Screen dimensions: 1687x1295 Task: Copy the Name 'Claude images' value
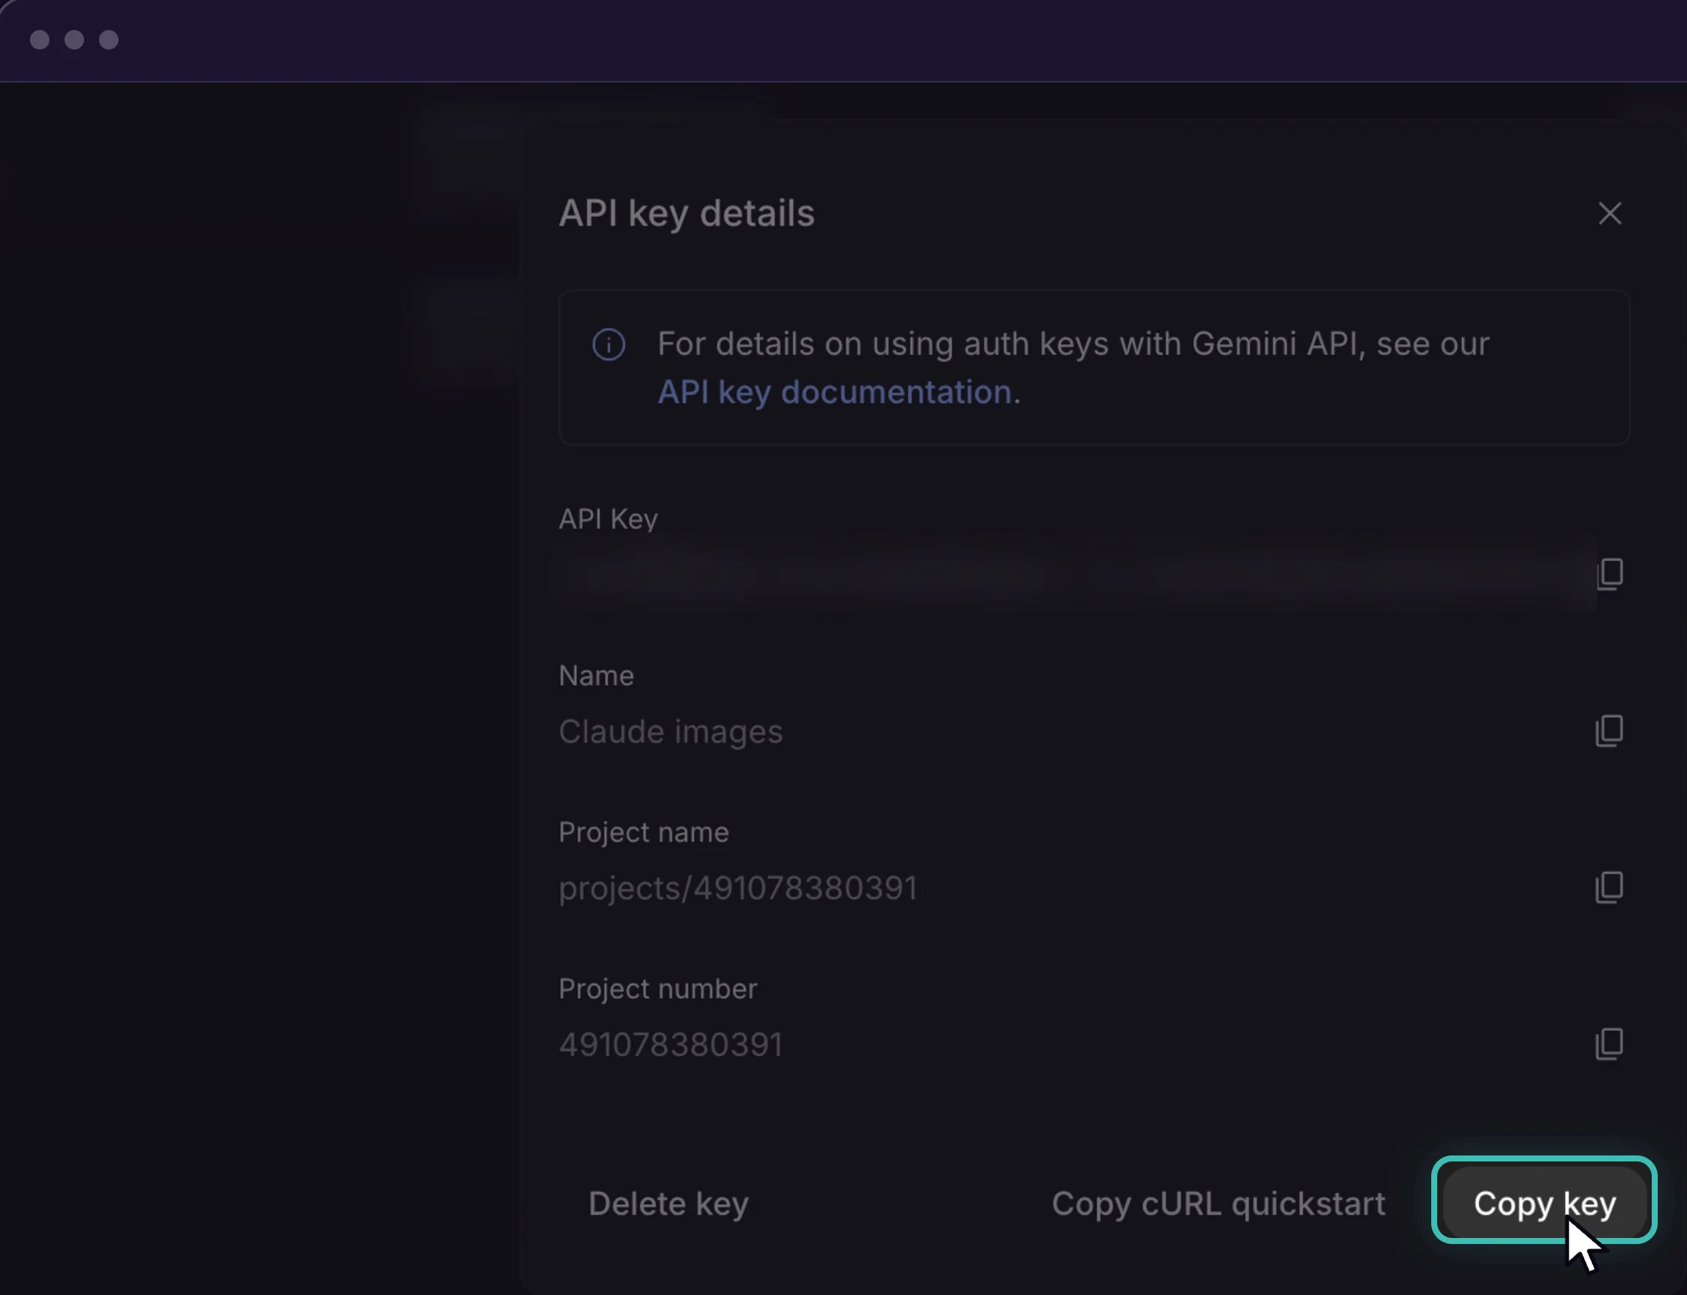point(1608,731)
